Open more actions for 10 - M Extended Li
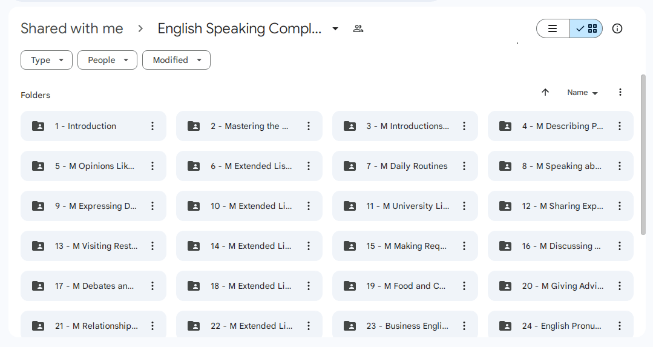653x347 pixels. 309,206
